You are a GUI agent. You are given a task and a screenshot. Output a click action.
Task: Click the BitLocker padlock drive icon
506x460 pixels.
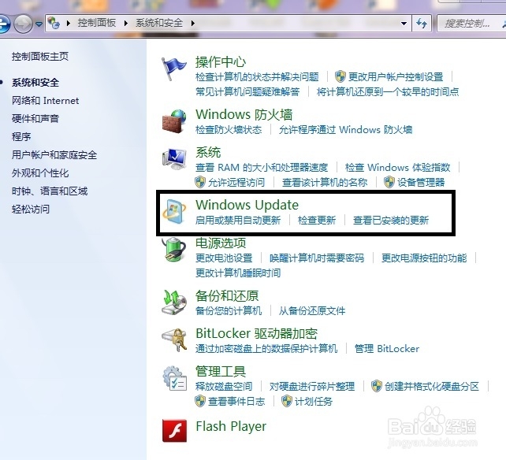(174, 339)
